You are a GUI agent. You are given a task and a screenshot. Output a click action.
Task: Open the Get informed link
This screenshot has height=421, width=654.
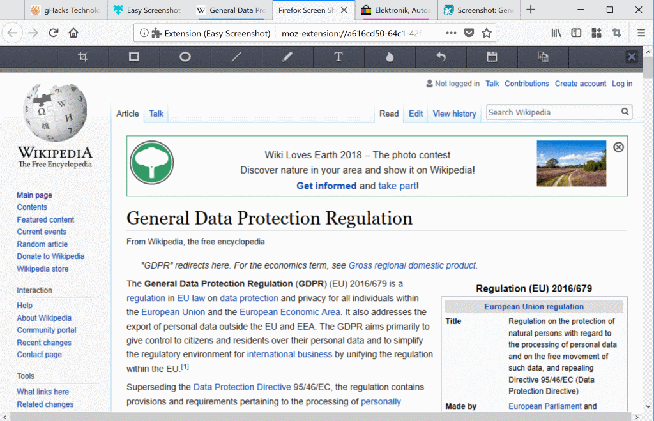tap(326, 186)
